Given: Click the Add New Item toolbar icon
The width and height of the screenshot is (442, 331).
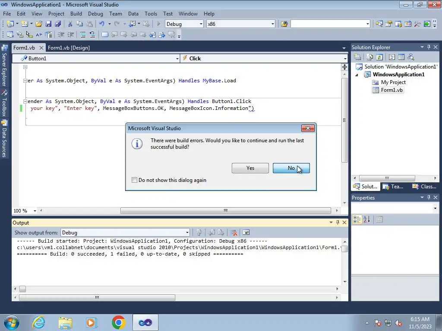Looking at the screenshot, I should (x=25, y=24).
